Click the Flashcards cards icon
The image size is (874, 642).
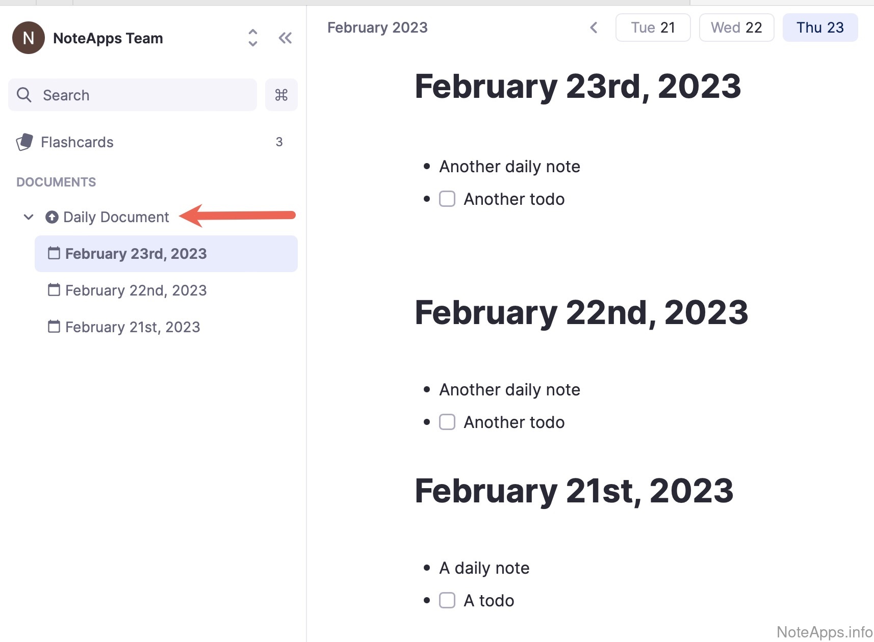click(x=24, y=142)
